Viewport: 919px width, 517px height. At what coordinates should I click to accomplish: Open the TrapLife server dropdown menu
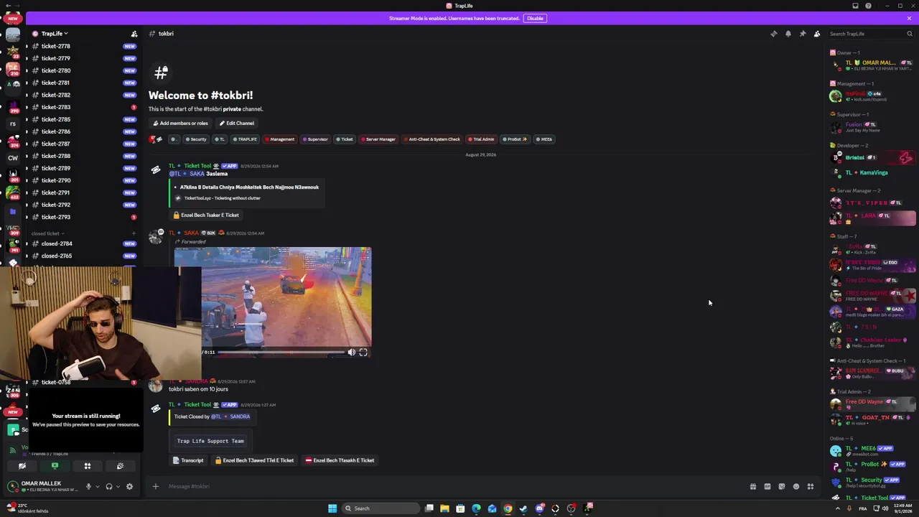(55, 34)
